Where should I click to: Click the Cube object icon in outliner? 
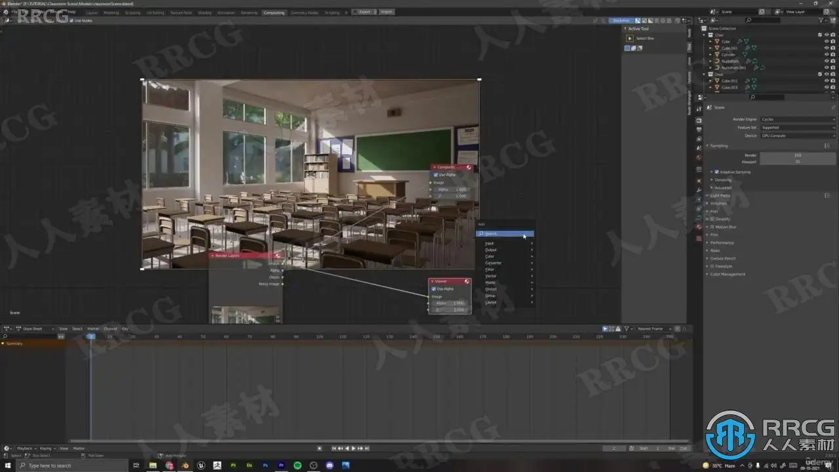[x=717, y=41]
